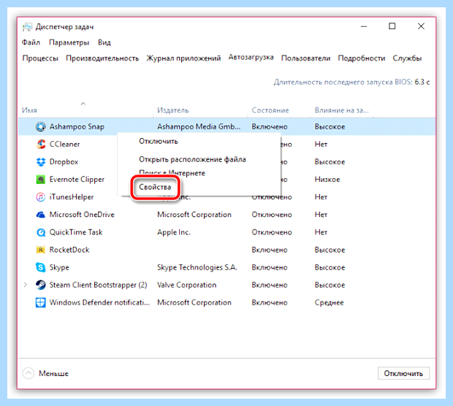Click Низкое impact in Evernote Clipper row
Viewport: 453px width, 406px height.
point(327,180)
